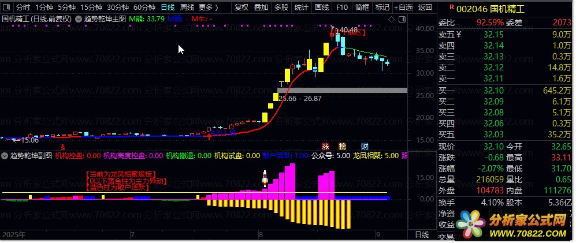This screenshot has width=576, height=243.
Task: Switch to the 日线 daily chart tab
Action: coord(168,8)
